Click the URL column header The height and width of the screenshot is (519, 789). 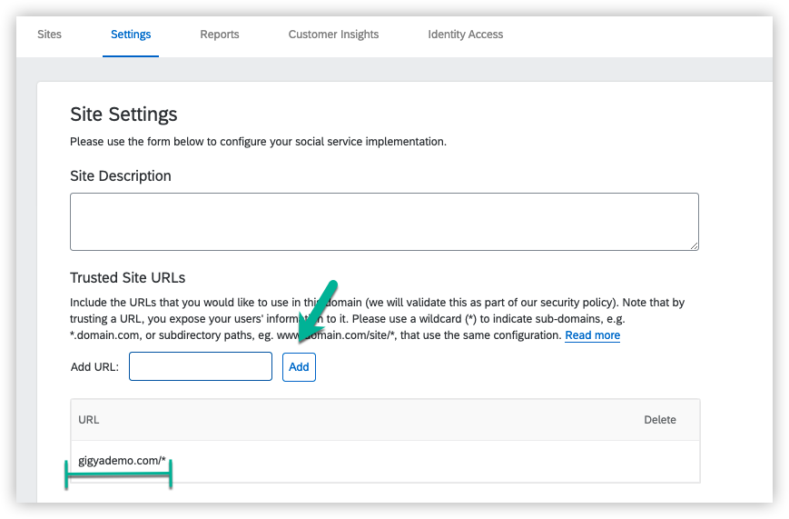coord(89,420)
